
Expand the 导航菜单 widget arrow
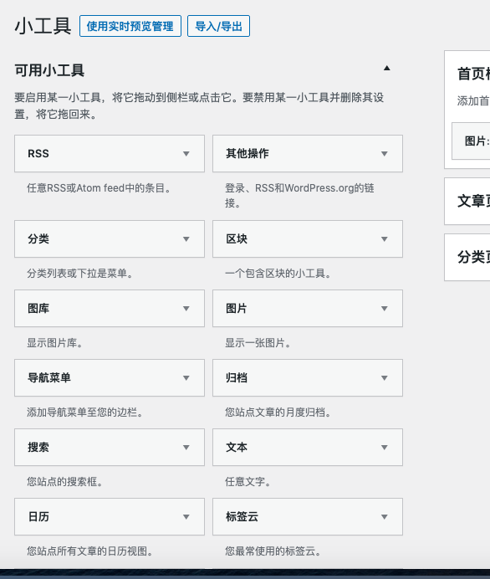[x=186, y=378]
